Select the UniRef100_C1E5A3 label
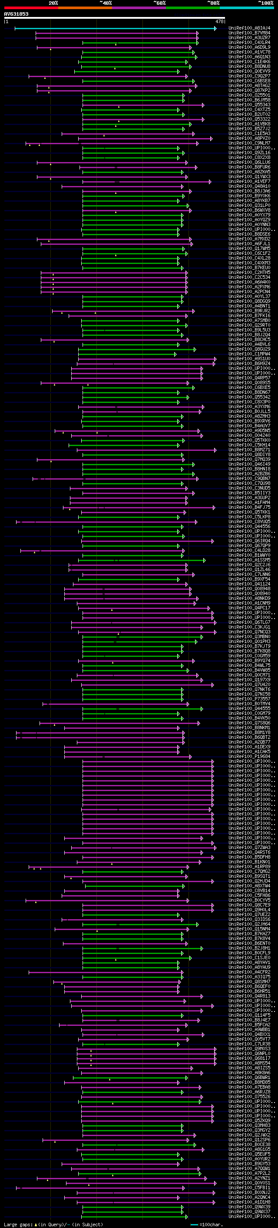Image resolution: width=278 pixels, height=1228 pixels. coord(249,133)
